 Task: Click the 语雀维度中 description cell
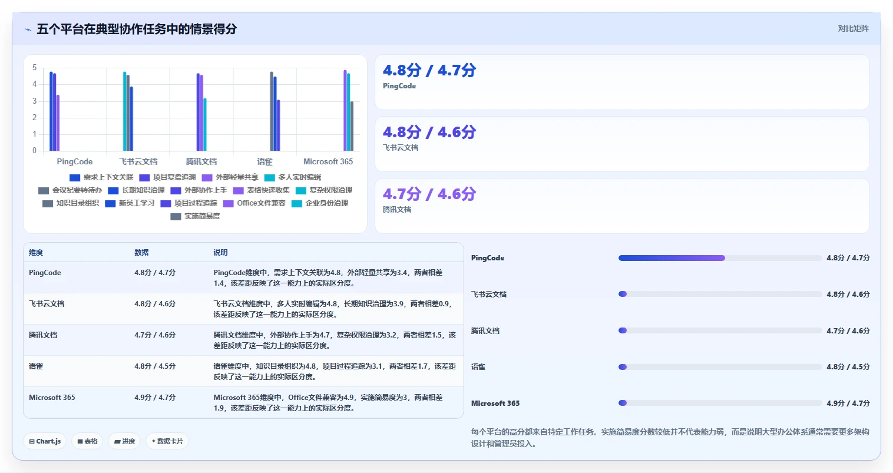pos(335,372)
